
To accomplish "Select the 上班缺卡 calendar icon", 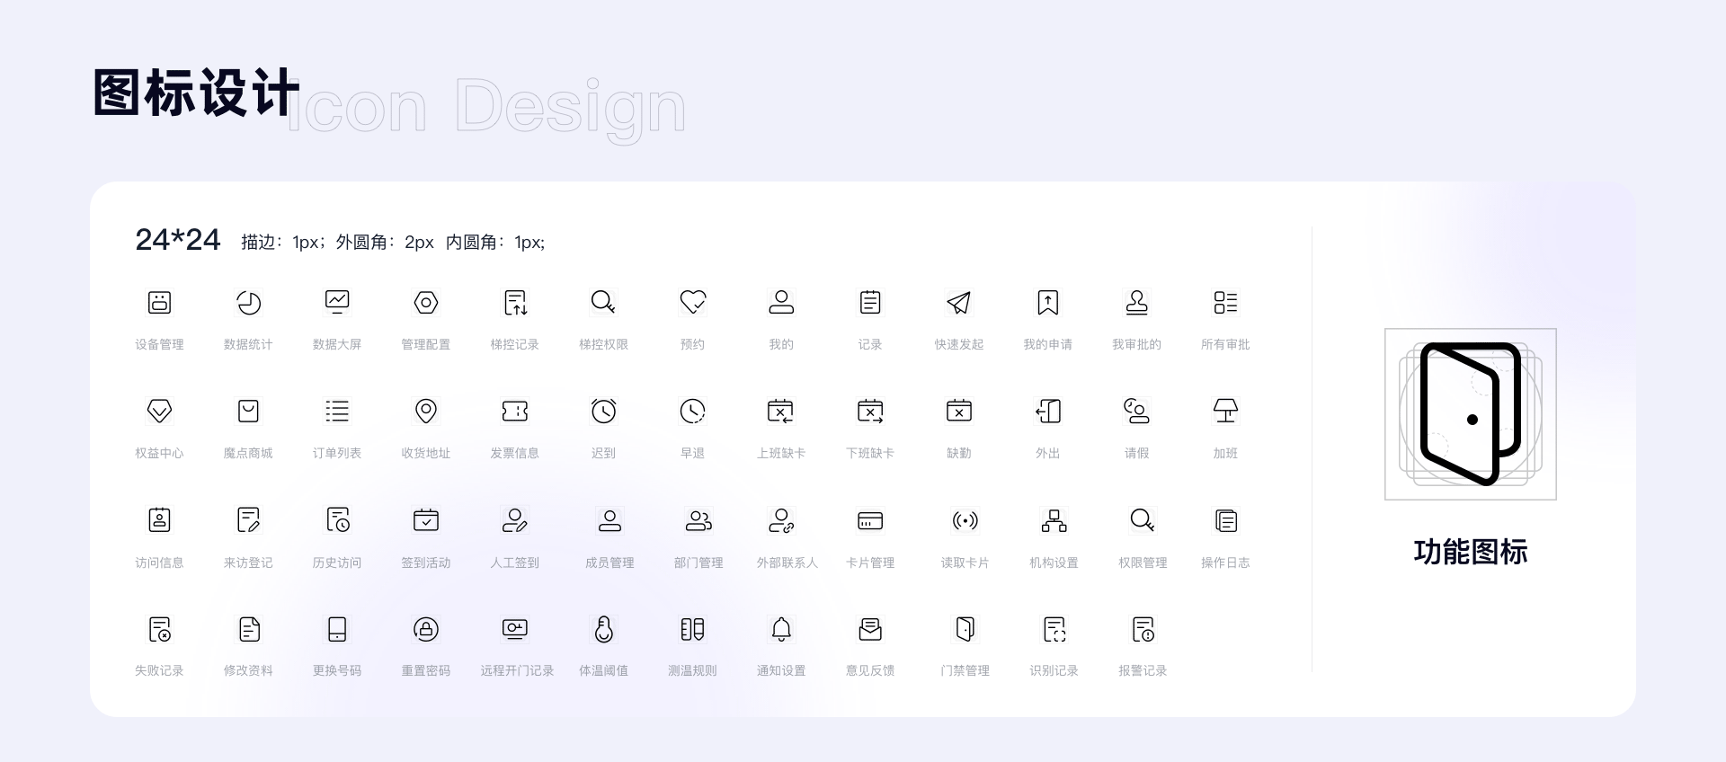I will click(x=781, y=412).
